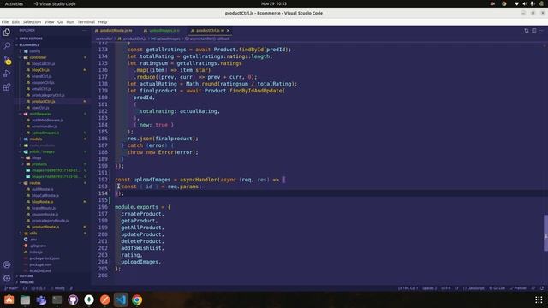Open Postman from the dock
This screenshot has height=308, width=548.
pos(104,299)
